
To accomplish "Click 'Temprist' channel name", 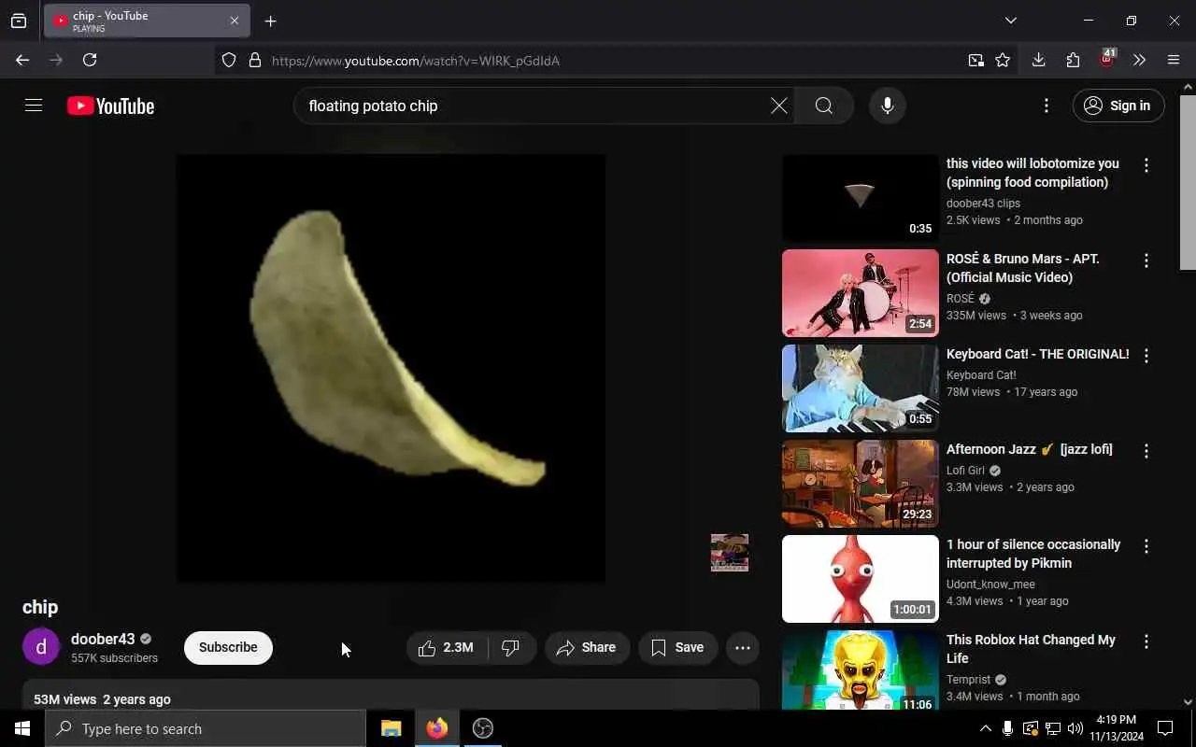I will [x=968, y=680].
